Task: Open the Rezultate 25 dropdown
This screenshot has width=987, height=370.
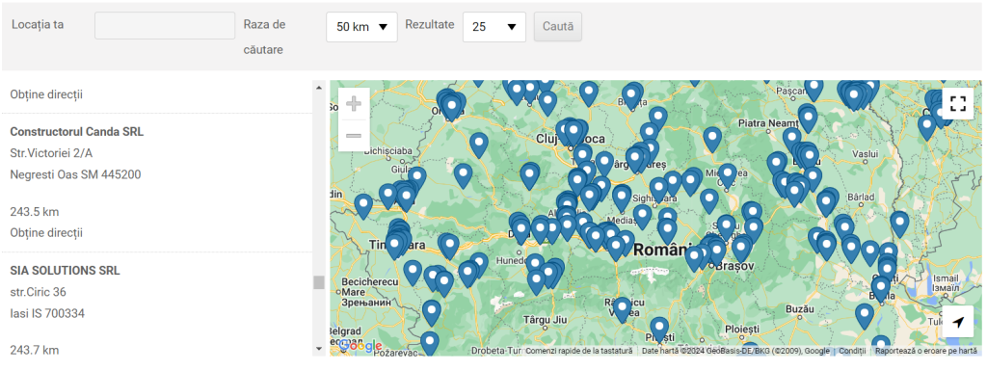Action: pos(494,27)
